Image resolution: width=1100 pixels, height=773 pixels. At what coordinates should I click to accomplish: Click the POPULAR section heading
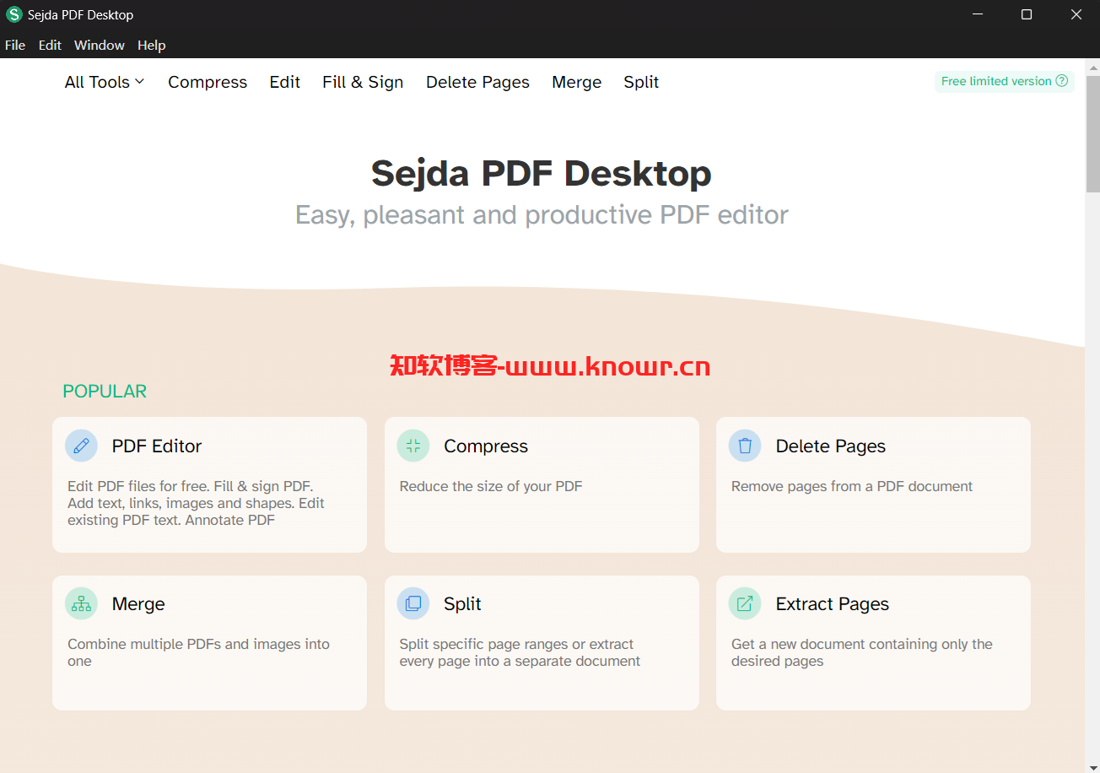coord(105,392)
